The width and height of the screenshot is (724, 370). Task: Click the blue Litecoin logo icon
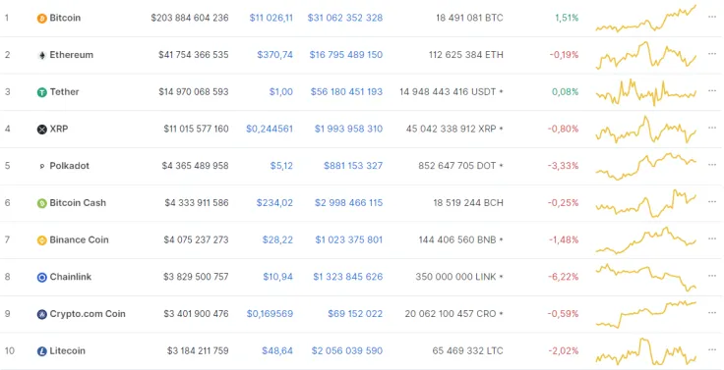(x=42, y=351)
